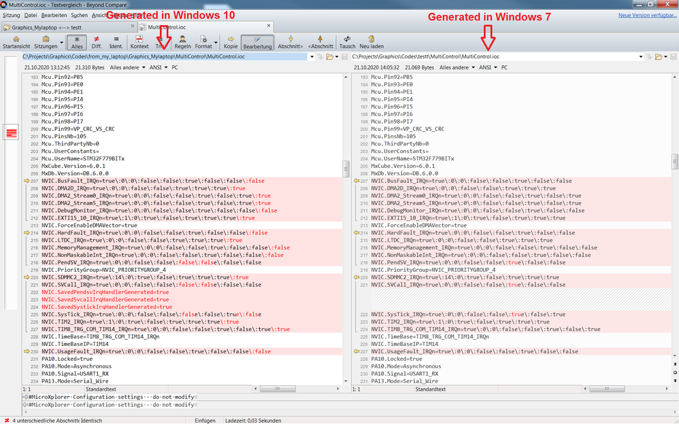Viewport: 679px width, 424px height.
Task: Click the right pane vertical scrollbar thumb
Action: click(x=675, y=162)
